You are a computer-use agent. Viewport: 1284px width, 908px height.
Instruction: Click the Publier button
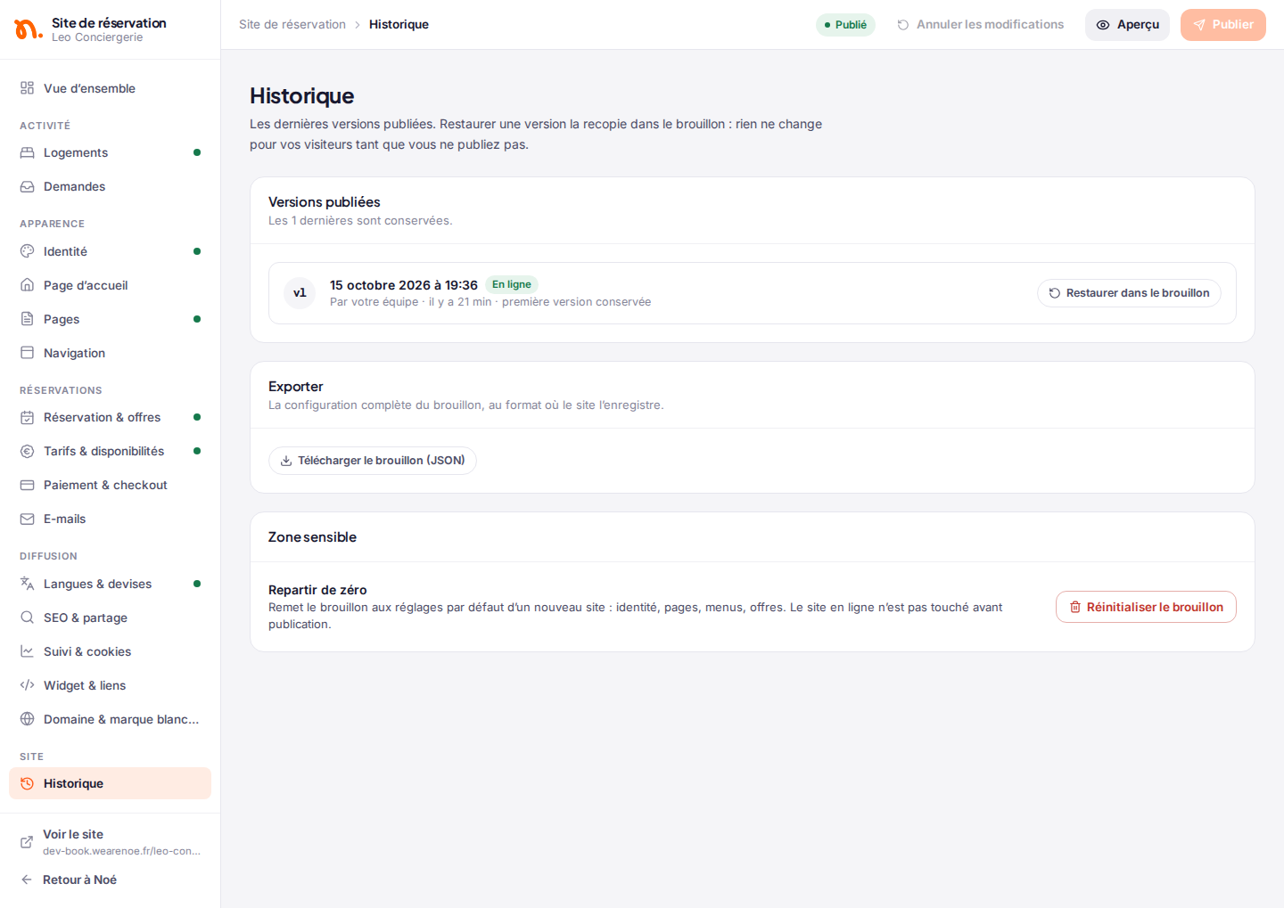click(1223, 25)
